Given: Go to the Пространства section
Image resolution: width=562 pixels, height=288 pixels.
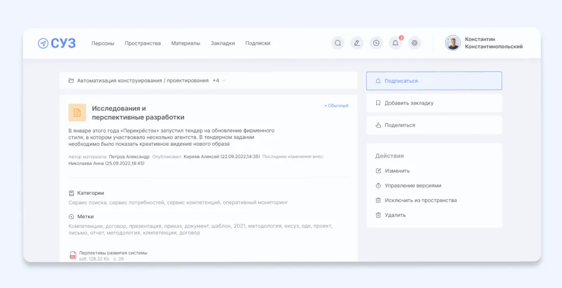Looking at the screenshot, I should [x=142, y=43].
